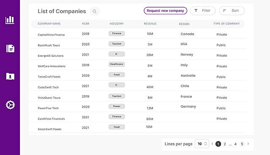This screenshot has width=270, height=155.
Task: Open the Sort button
Action: (232, 11)
